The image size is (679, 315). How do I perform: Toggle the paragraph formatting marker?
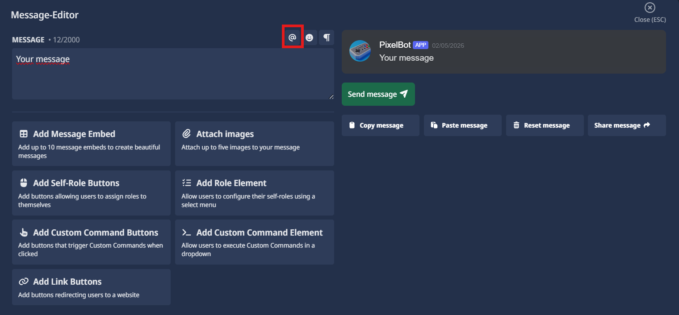[x=327, y=37]
